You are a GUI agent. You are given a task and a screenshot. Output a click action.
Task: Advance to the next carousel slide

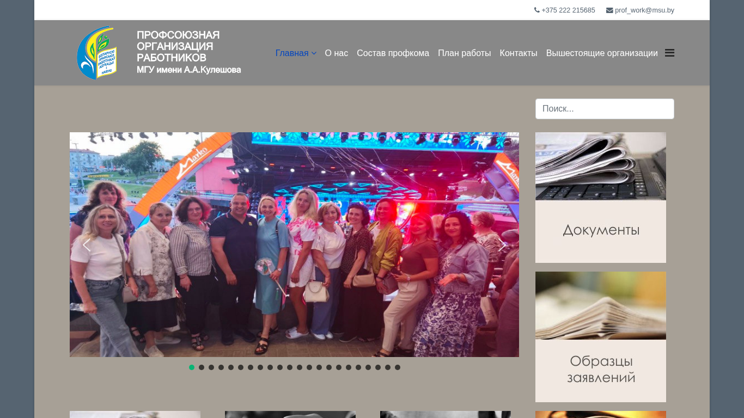click(x=502, y=245)
